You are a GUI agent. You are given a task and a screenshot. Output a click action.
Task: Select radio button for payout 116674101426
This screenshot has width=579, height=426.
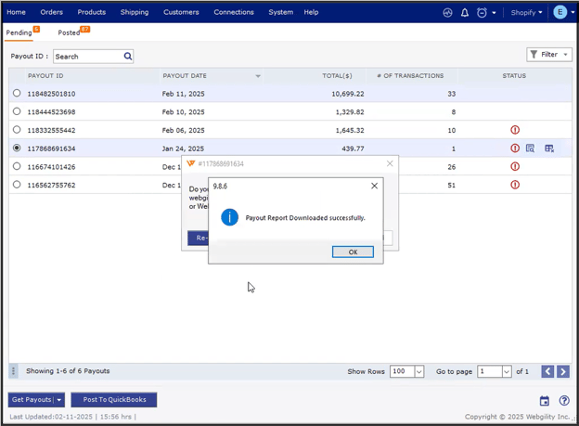(17, 166)
